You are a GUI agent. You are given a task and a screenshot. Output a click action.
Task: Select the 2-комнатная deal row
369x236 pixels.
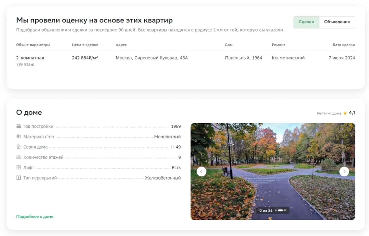coord(186,61)
